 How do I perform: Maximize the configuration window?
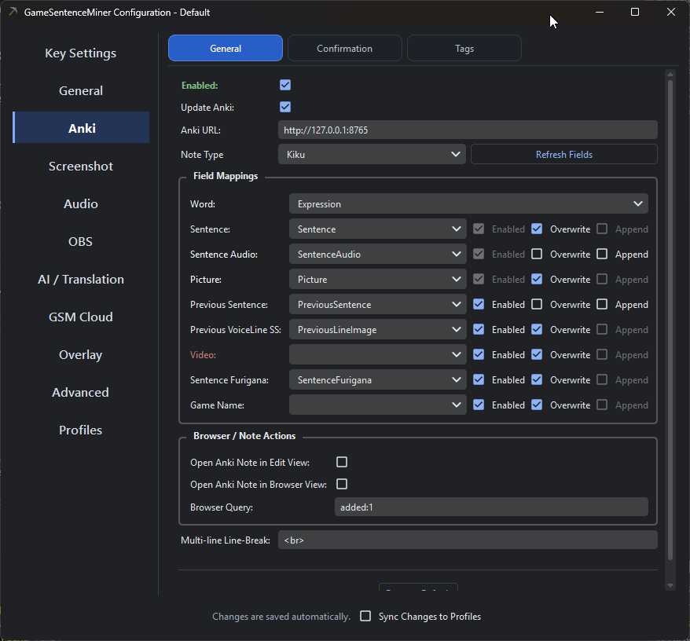point(635,13)
